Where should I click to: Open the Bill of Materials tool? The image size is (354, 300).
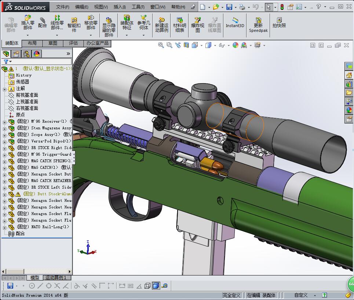tap(179, 25)
